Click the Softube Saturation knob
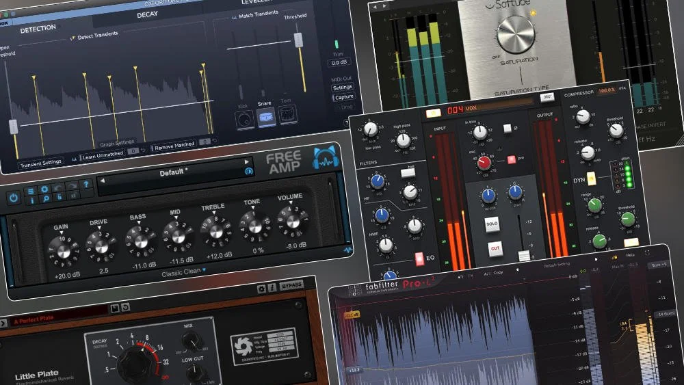This screenshot has height=385, width=684. coord(516,36)
